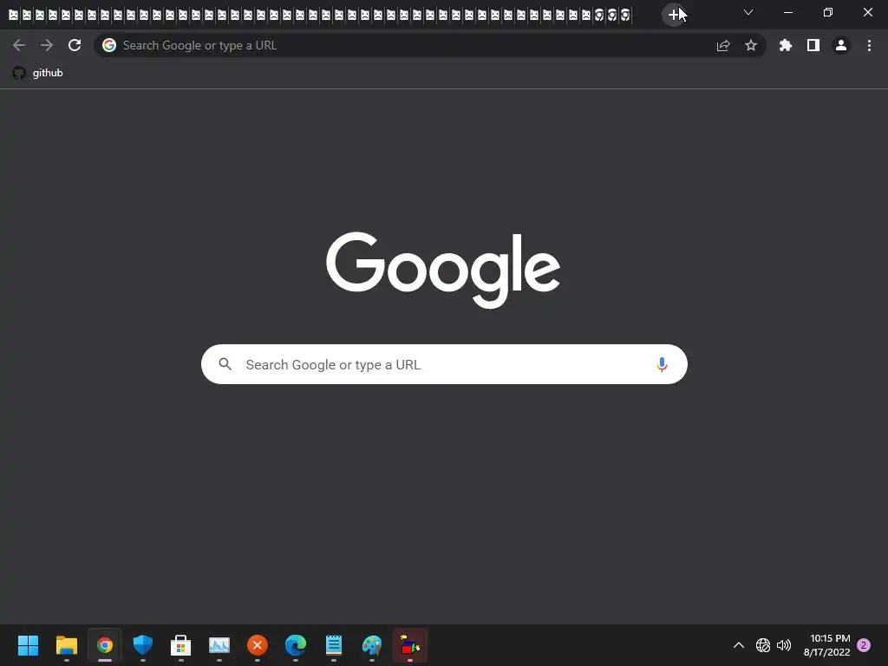Open File Explorer from the taskbar
The width and height of the screenshot is (888, 666).
[66, 645]
